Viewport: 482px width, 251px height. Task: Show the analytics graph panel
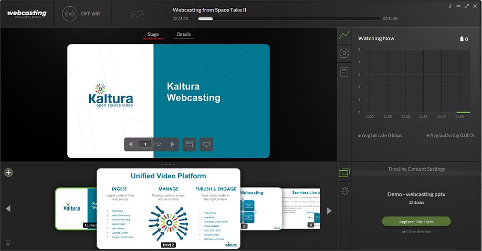tap(344, 35)
